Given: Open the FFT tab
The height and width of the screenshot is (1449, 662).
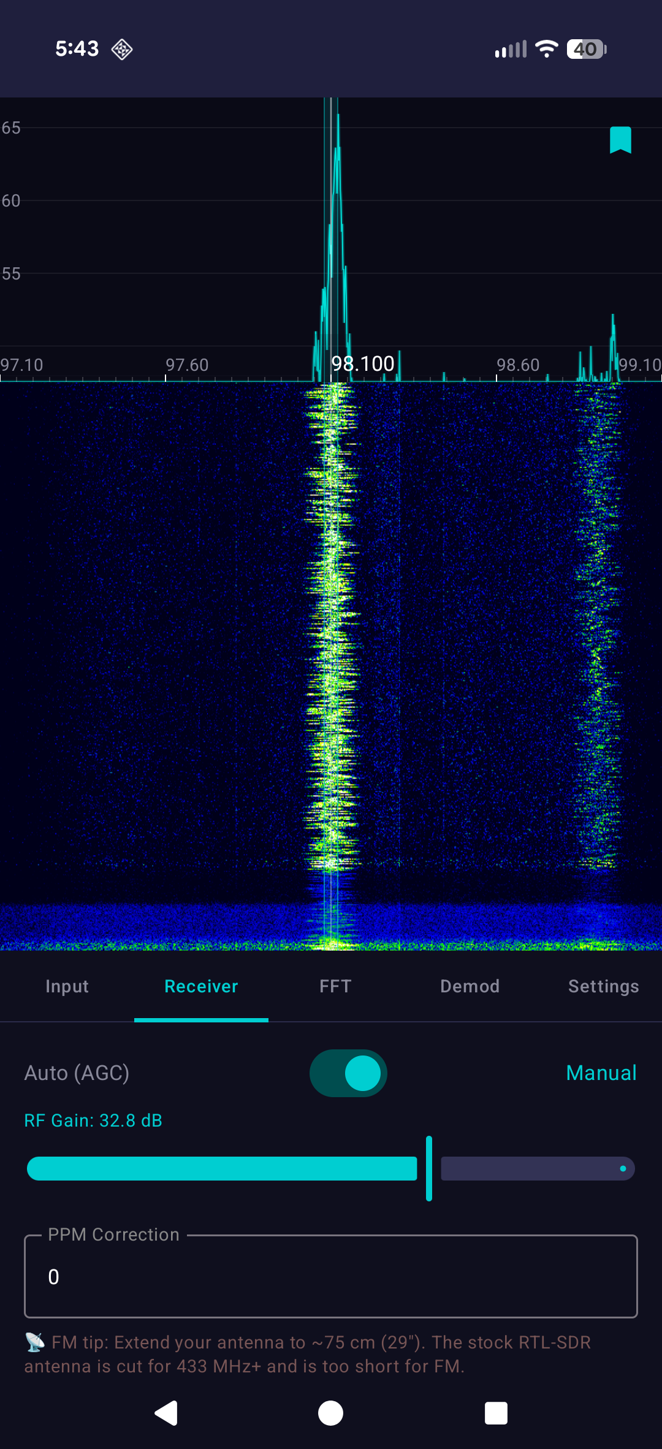Looking at the screenshot, I should pyautogui.click(x=335, y=986).
